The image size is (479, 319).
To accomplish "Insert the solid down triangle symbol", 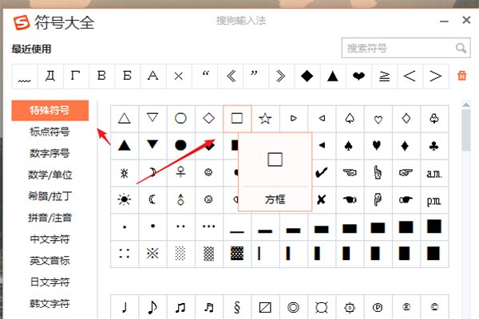I will click(152, 145).
